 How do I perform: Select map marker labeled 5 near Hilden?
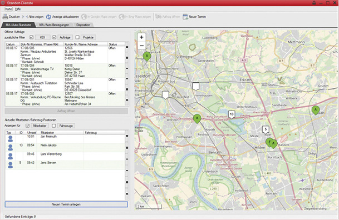(266, 129)
